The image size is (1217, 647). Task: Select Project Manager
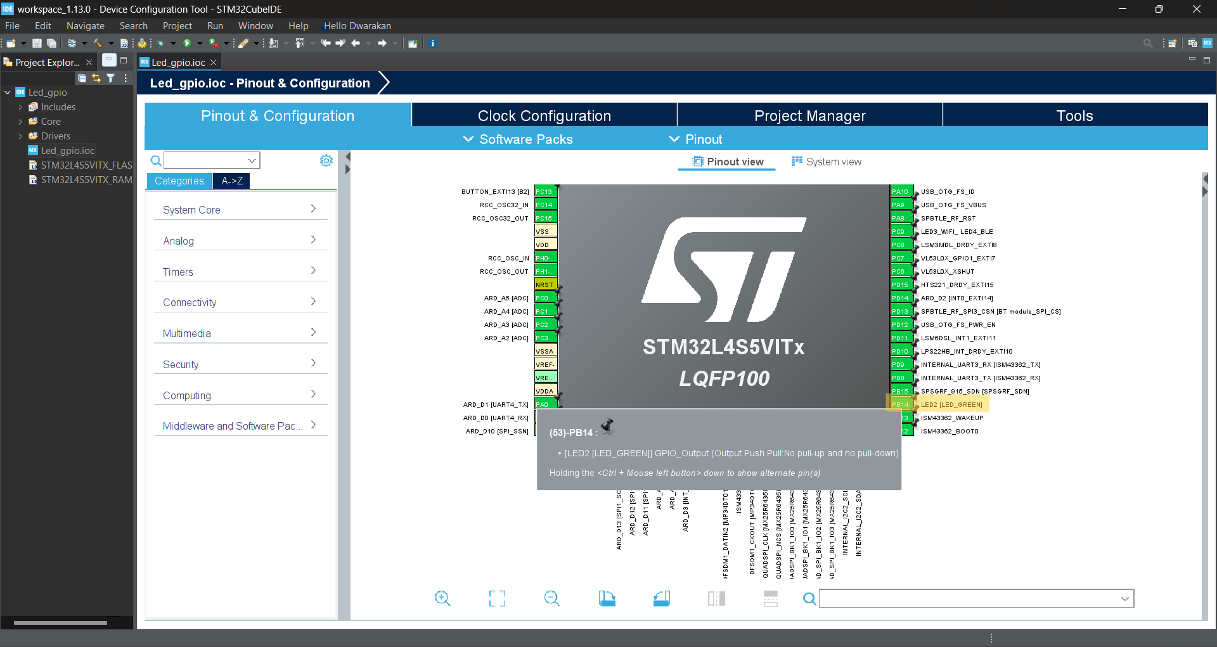pos(809,115)
